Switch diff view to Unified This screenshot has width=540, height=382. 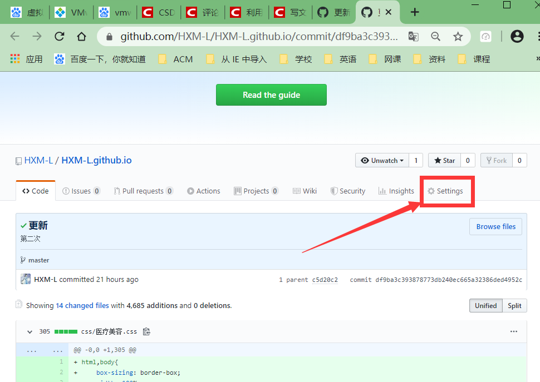point(485,306)
